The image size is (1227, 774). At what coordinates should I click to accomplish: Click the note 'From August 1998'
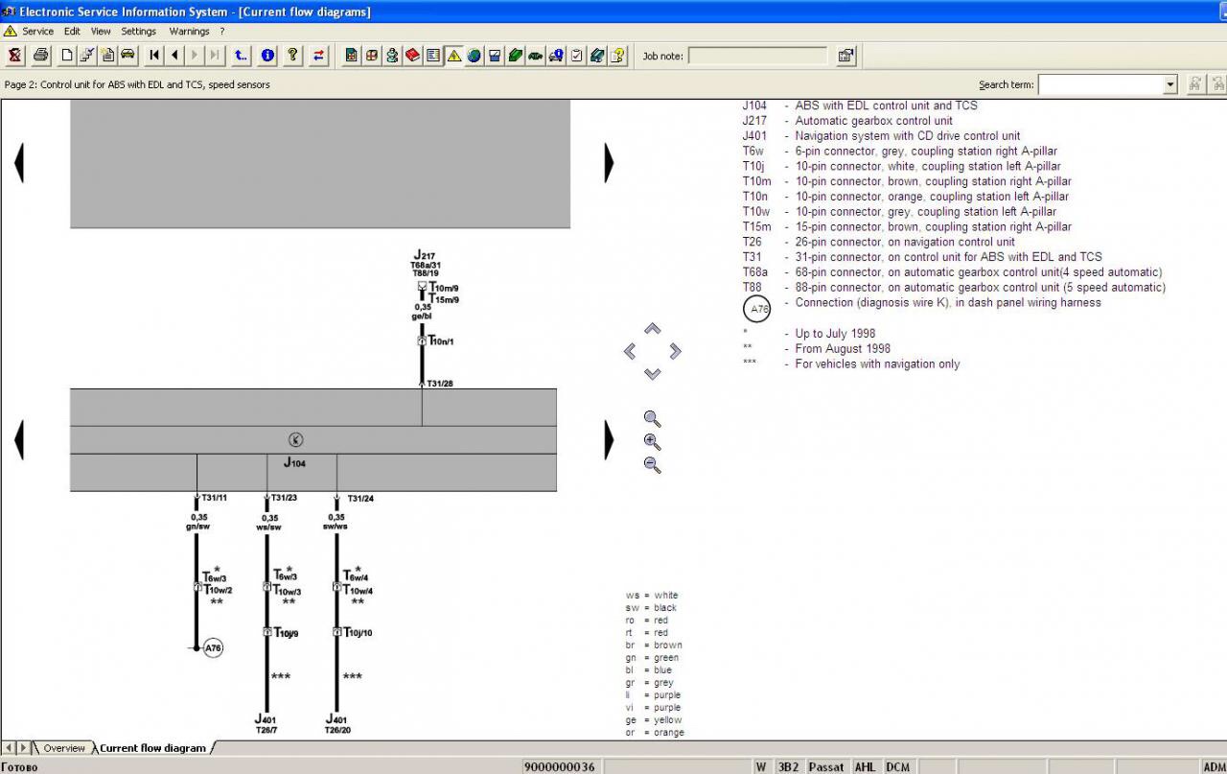coord(843,349)
